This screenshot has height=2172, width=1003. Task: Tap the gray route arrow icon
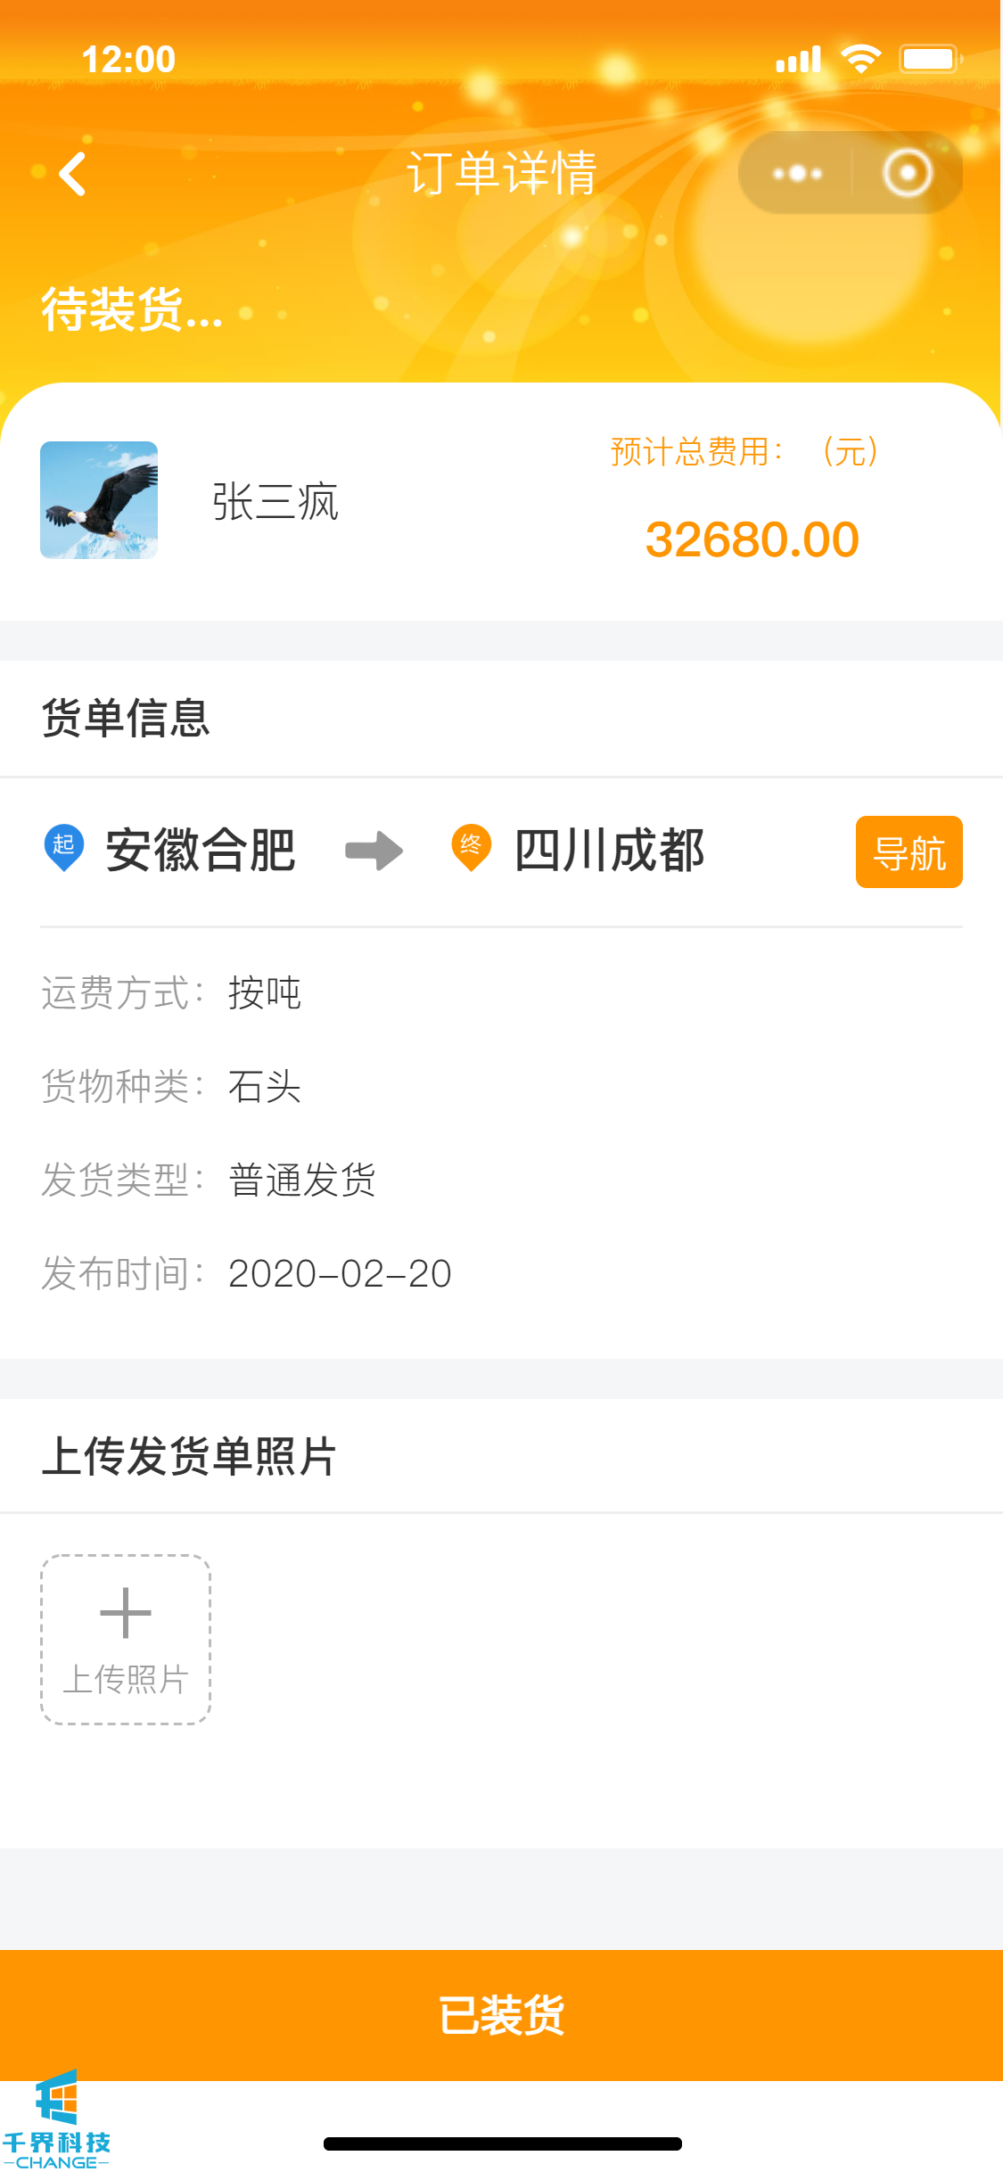pyautogui.click(x=374, y=850)
